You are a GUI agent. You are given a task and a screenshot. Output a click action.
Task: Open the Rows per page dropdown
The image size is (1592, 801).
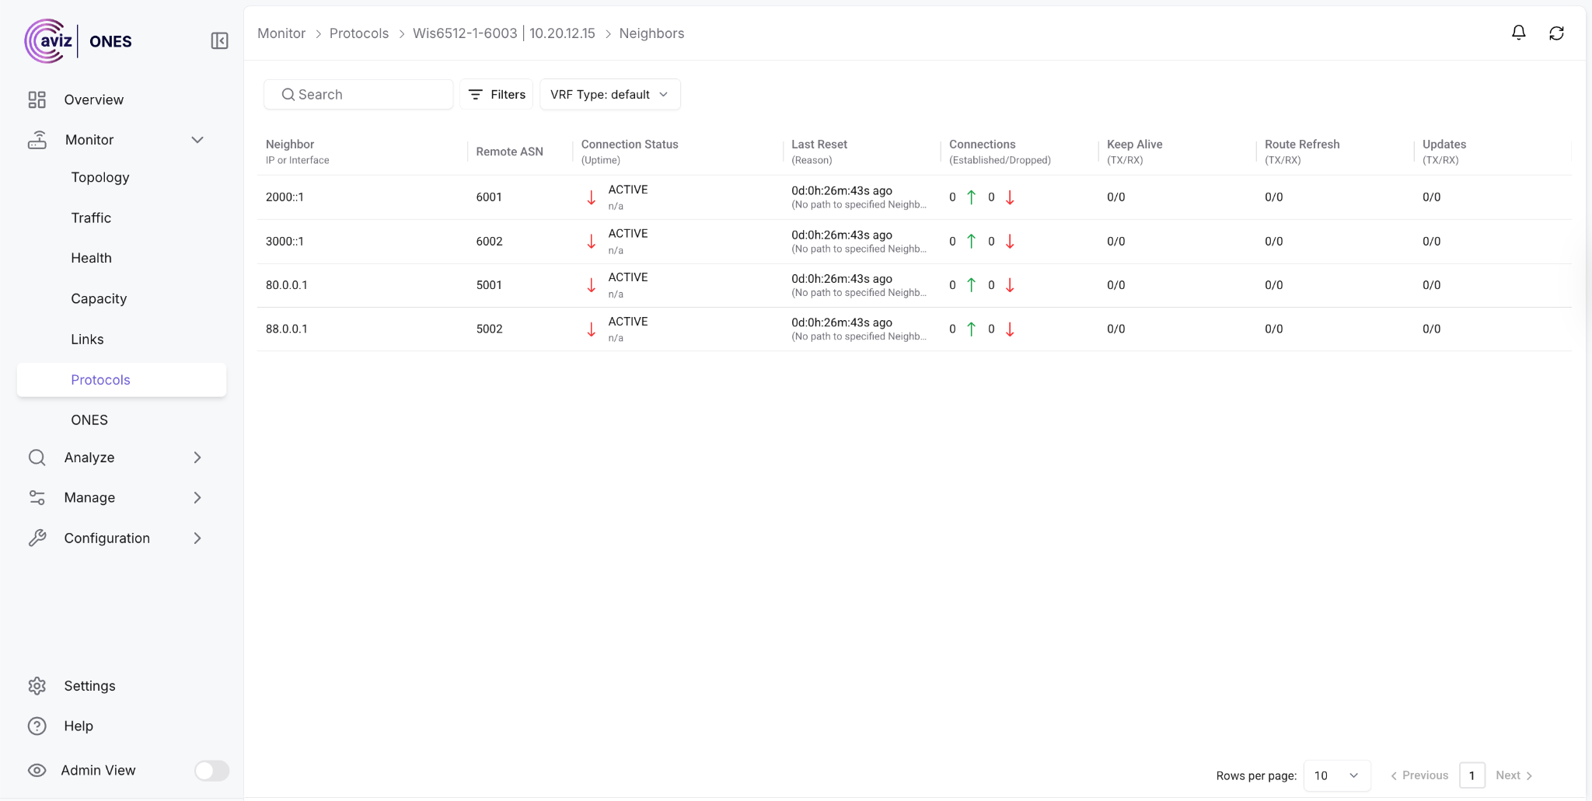(1335, 775)
